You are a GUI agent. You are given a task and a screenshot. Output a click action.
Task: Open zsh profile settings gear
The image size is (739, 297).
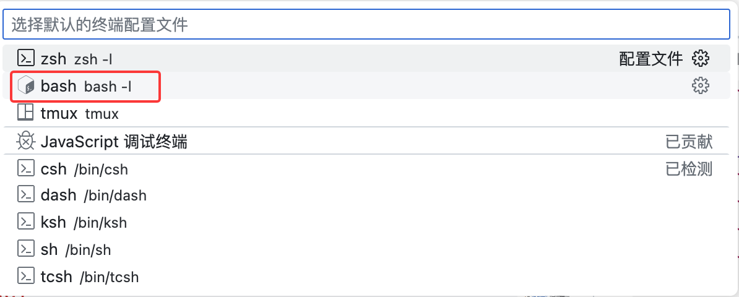click(700, 59)
